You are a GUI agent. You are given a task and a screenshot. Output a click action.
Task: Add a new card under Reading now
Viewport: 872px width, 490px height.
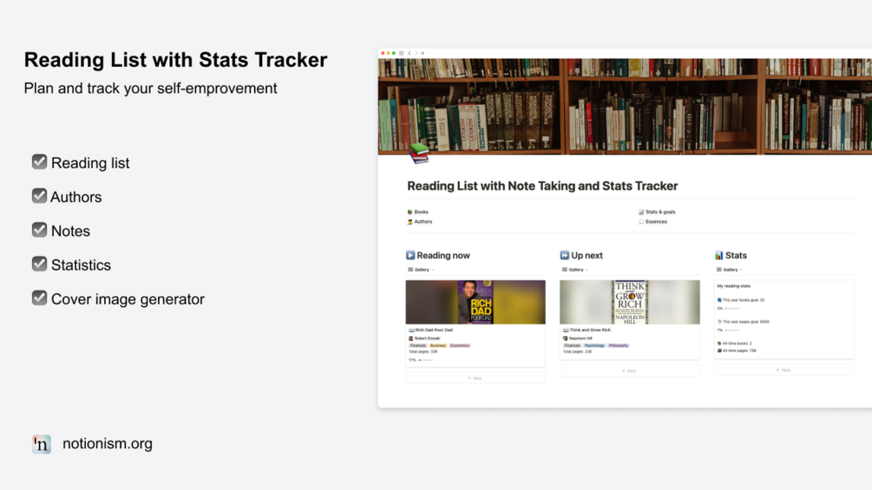click(475, 378)
